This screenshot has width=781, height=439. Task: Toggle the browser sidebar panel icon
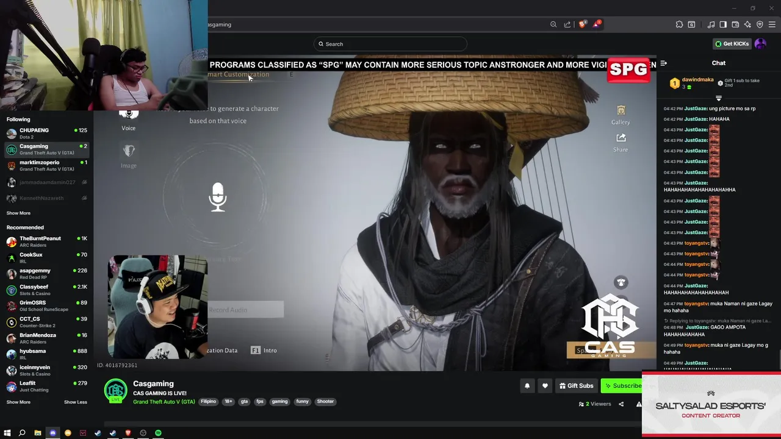723,24
